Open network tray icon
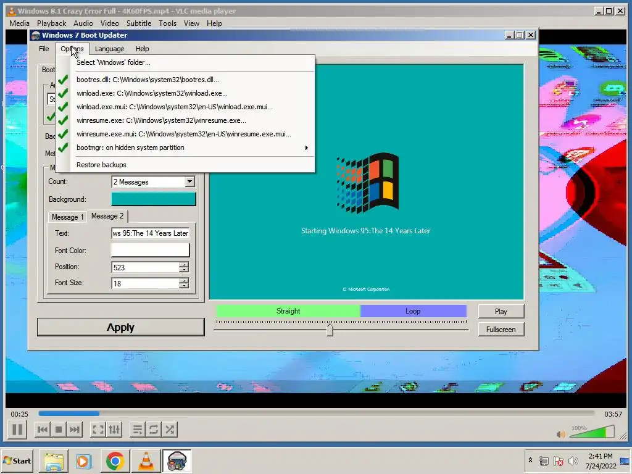 544,460
